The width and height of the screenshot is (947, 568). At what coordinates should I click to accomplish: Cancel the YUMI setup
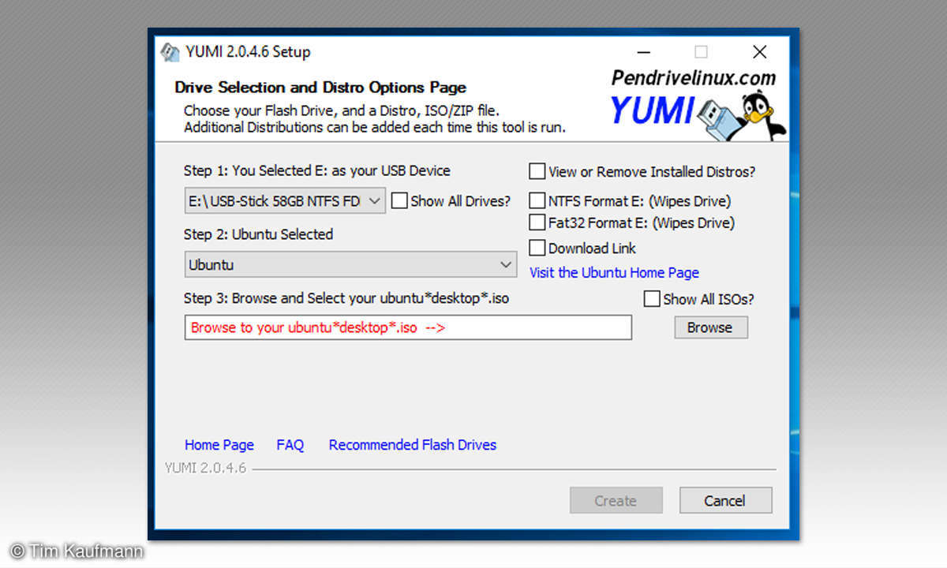[725, 500]
